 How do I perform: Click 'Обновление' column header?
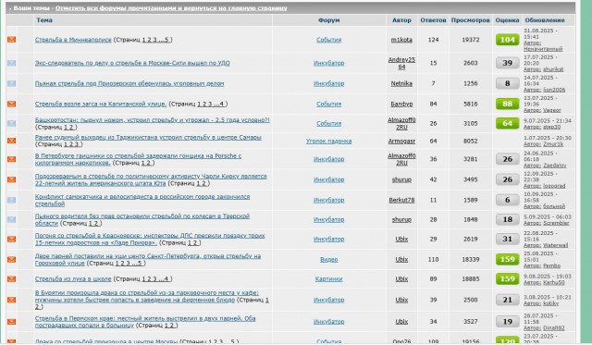545,20
